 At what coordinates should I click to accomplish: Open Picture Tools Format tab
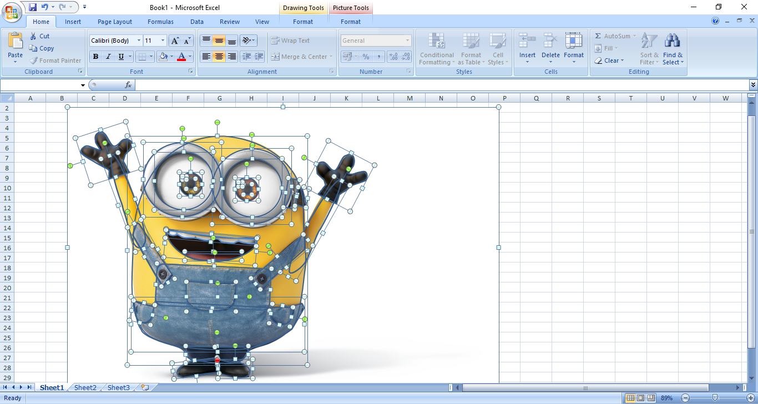pos(351,22)
